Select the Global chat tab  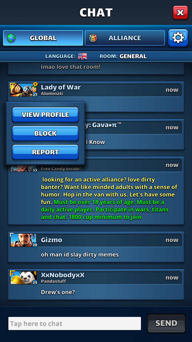click(43, 38)
